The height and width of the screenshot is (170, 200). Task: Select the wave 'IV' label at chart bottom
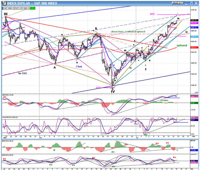point(113,91)
